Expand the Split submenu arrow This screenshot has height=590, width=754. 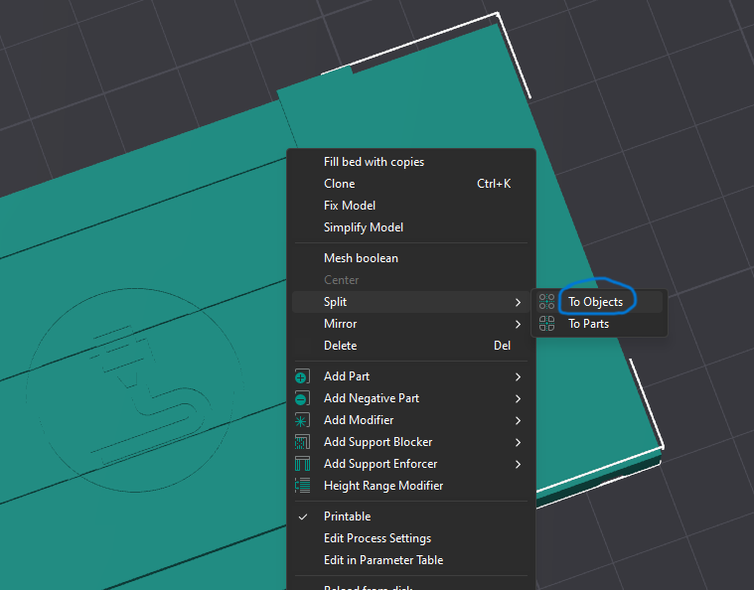[518, 303]
